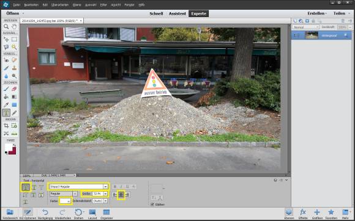Center text alignment
Viewport: 355px width, 221px height.
point(121,195)
